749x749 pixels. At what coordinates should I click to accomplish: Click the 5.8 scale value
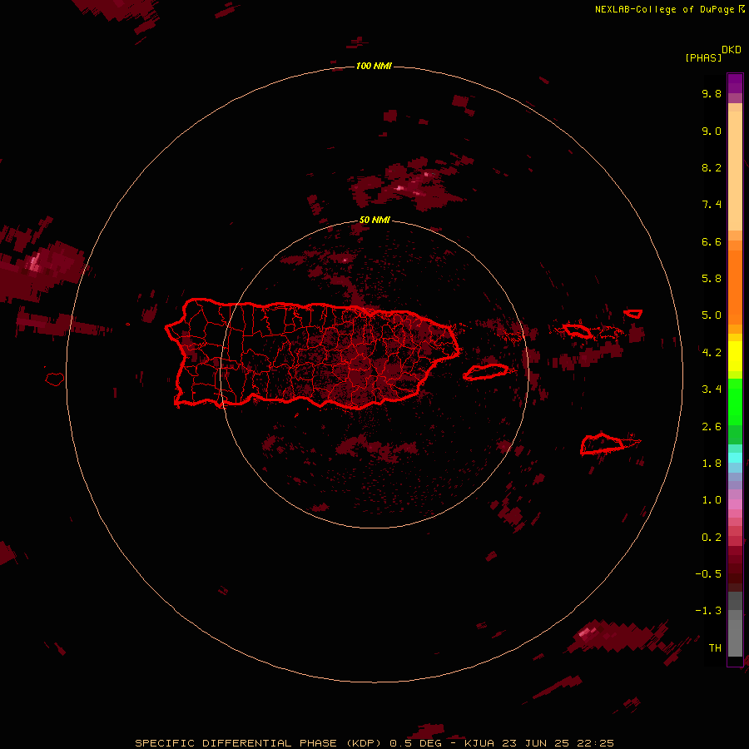point(712,279)
